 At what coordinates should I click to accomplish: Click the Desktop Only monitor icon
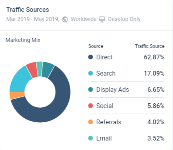click(x=102, y=19)
